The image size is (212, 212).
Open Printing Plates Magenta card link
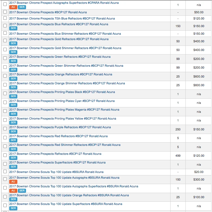pos(64,110)
